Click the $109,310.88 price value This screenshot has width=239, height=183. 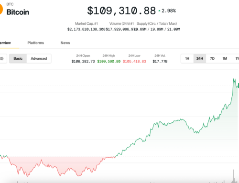(121, 11)
